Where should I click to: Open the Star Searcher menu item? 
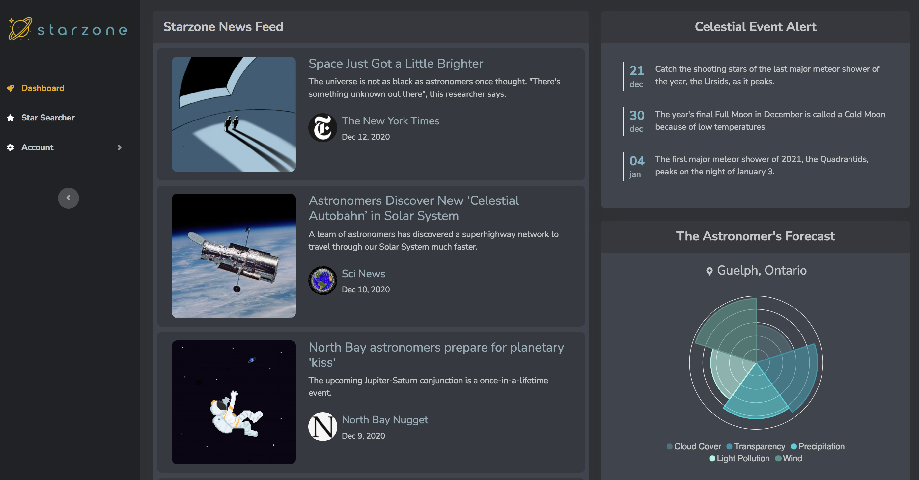click(x=48, y=118)
